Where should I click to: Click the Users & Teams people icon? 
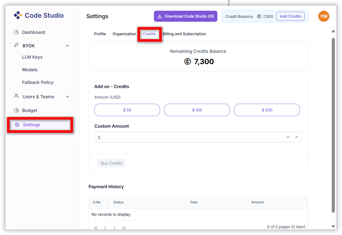16,96
